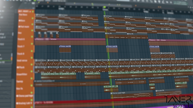Mute the Pad Bass track
The height and width of the screenshot is (108, 193).
33,18
